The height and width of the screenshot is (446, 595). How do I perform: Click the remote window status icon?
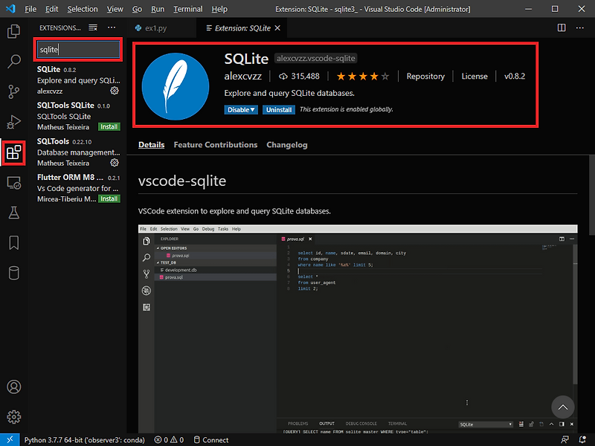10,440
